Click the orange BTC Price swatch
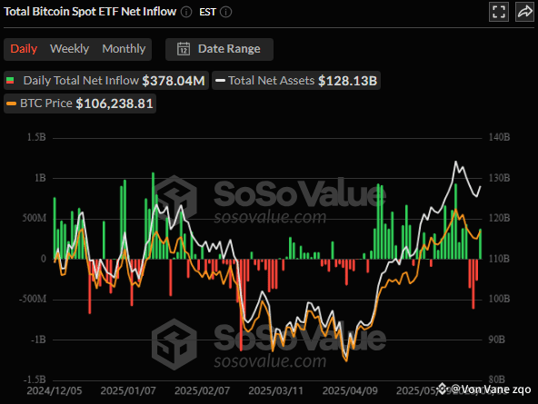 (x=11, y=103)
